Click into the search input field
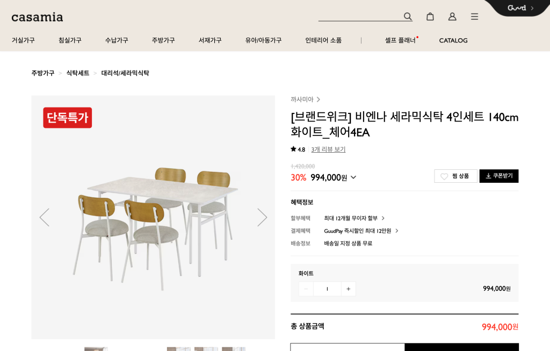This screenshot has height=351, width=550. pyautogui.click(x=359, y=16)
